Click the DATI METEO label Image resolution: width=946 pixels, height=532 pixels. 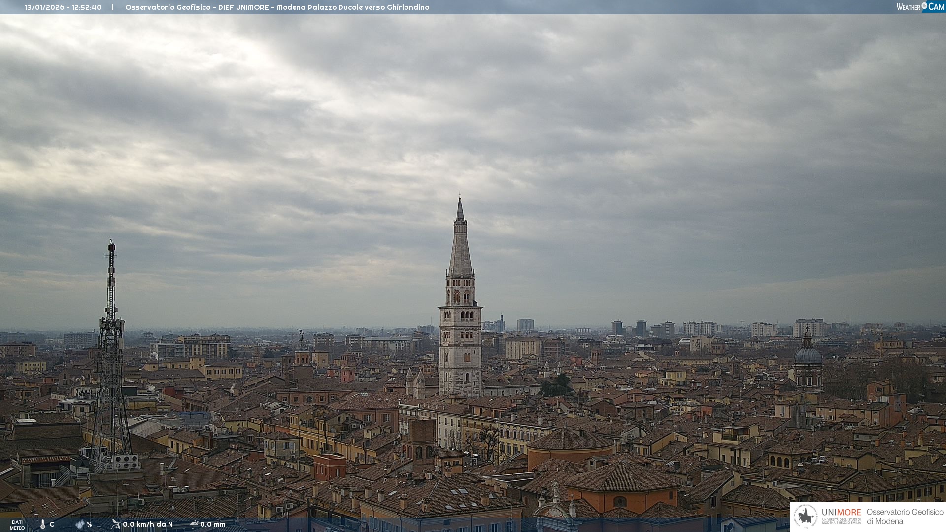click(x=17, y=525)
